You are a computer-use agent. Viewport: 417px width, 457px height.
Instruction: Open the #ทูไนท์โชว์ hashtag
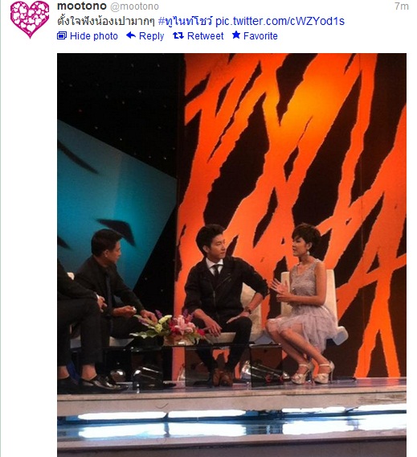(185, 21)
